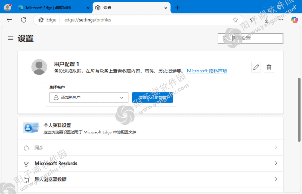Delete the profile with trash icon
The height and width of the screenshot is (194, 302).
(x=269, y=67)
